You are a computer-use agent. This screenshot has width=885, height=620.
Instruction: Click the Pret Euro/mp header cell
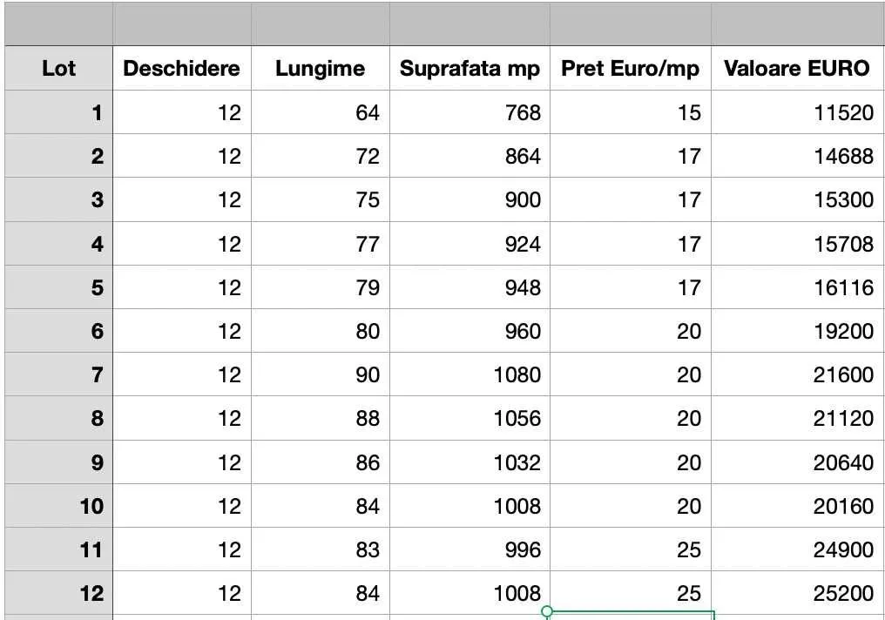tap(630, 69)
